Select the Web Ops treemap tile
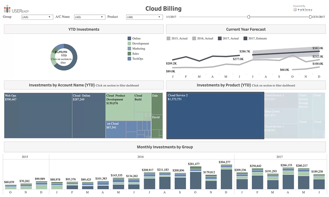329x197 pixels. click(x=38, y=116)
